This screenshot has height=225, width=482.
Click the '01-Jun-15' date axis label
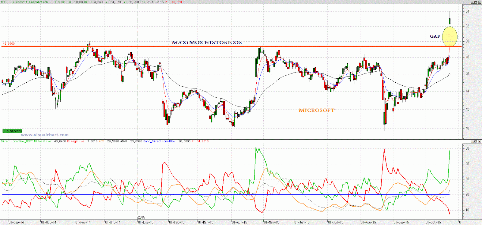pyautogui.click(x=302, y=223)
